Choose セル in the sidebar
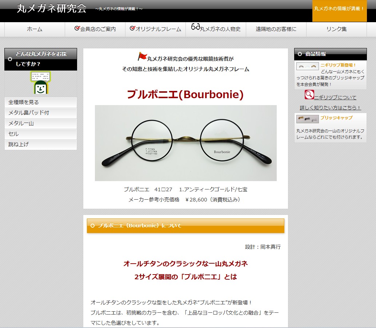The width and height of the screenshot is (376, 328). tap(40, 134)
